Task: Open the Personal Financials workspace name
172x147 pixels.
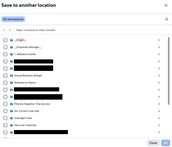Action: pyautogui.click(x=25, y=125)
